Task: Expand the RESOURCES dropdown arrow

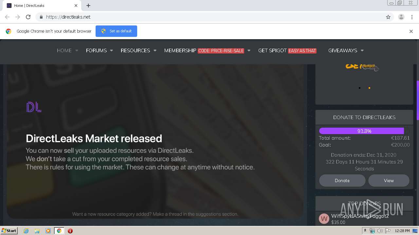Action: 155,51
